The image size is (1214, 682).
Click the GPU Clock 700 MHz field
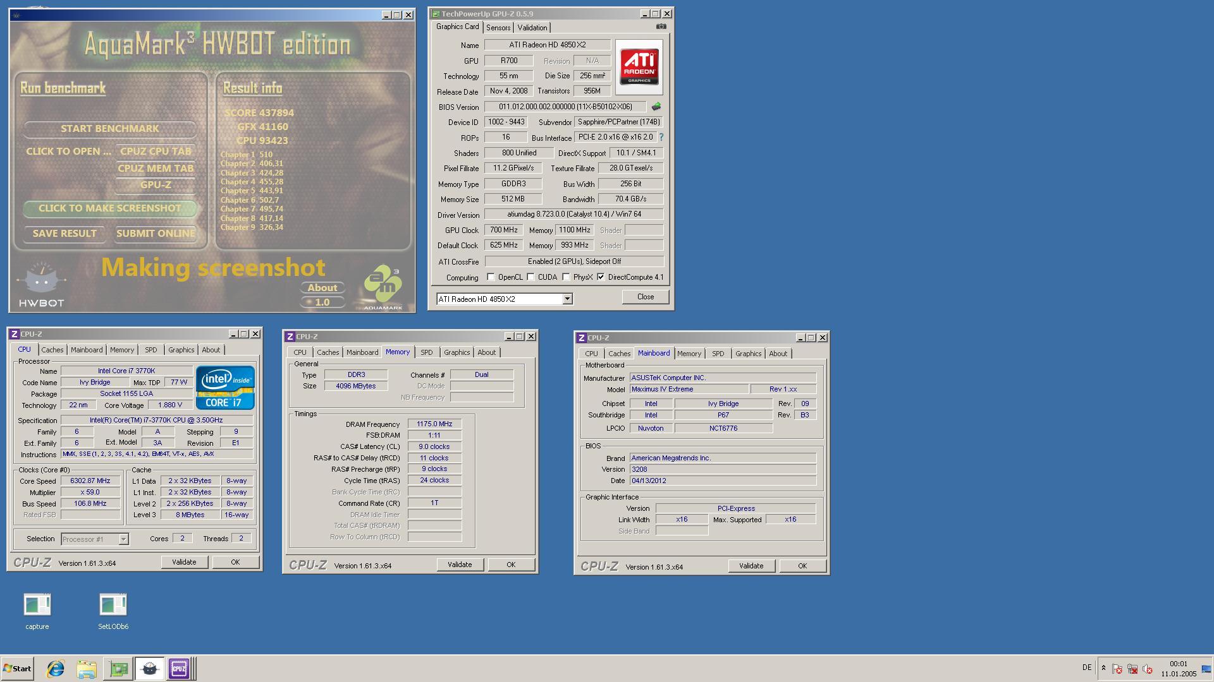click(x=503, y=230)
